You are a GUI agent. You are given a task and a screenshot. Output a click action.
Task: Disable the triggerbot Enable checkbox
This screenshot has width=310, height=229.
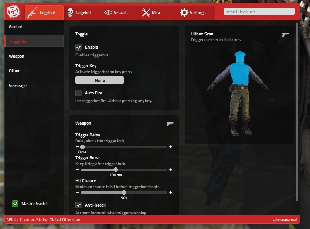pos(79,47)
